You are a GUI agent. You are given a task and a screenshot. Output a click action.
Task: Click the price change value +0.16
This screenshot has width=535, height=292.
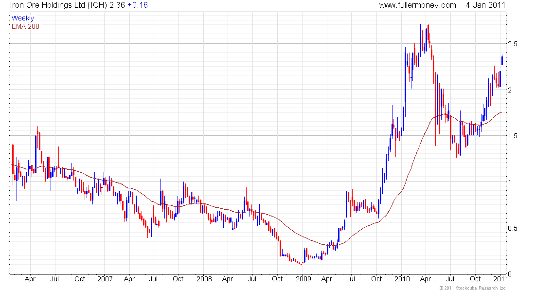(138, 5)
